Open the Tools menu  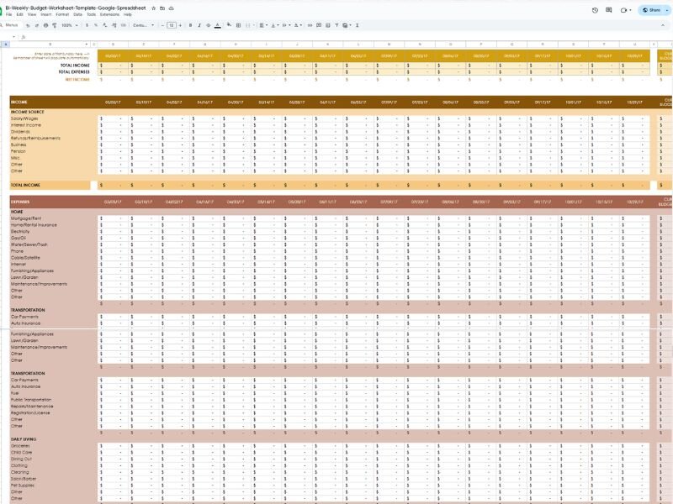[x=92, y=14]
